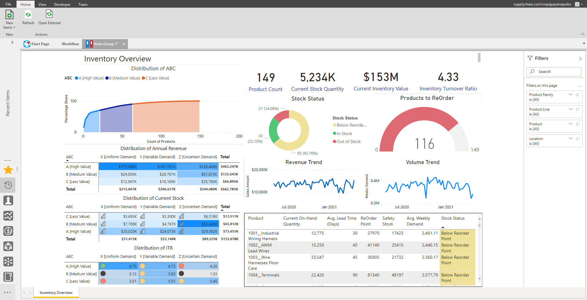Clear the Location filter eraser
Image resolution: width=587 pixels, height=300 pixels.
[578, 138]
